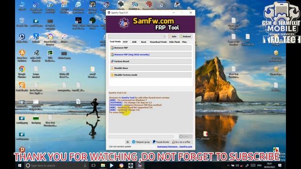The width and height of the screenshot is (301, 169).
Task: Open the iTunes desktop shortcut
Action: click(x=64, y=38)
